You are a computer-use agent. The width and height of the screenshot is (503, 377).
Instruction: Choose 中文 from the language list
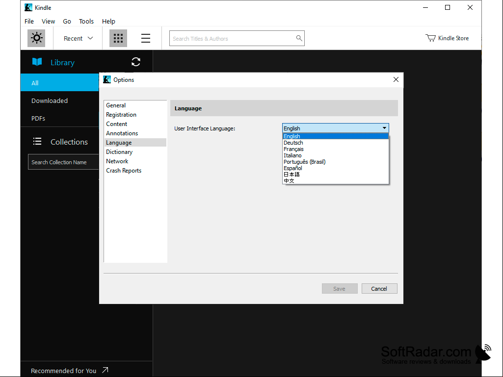[x=336, y=181]
